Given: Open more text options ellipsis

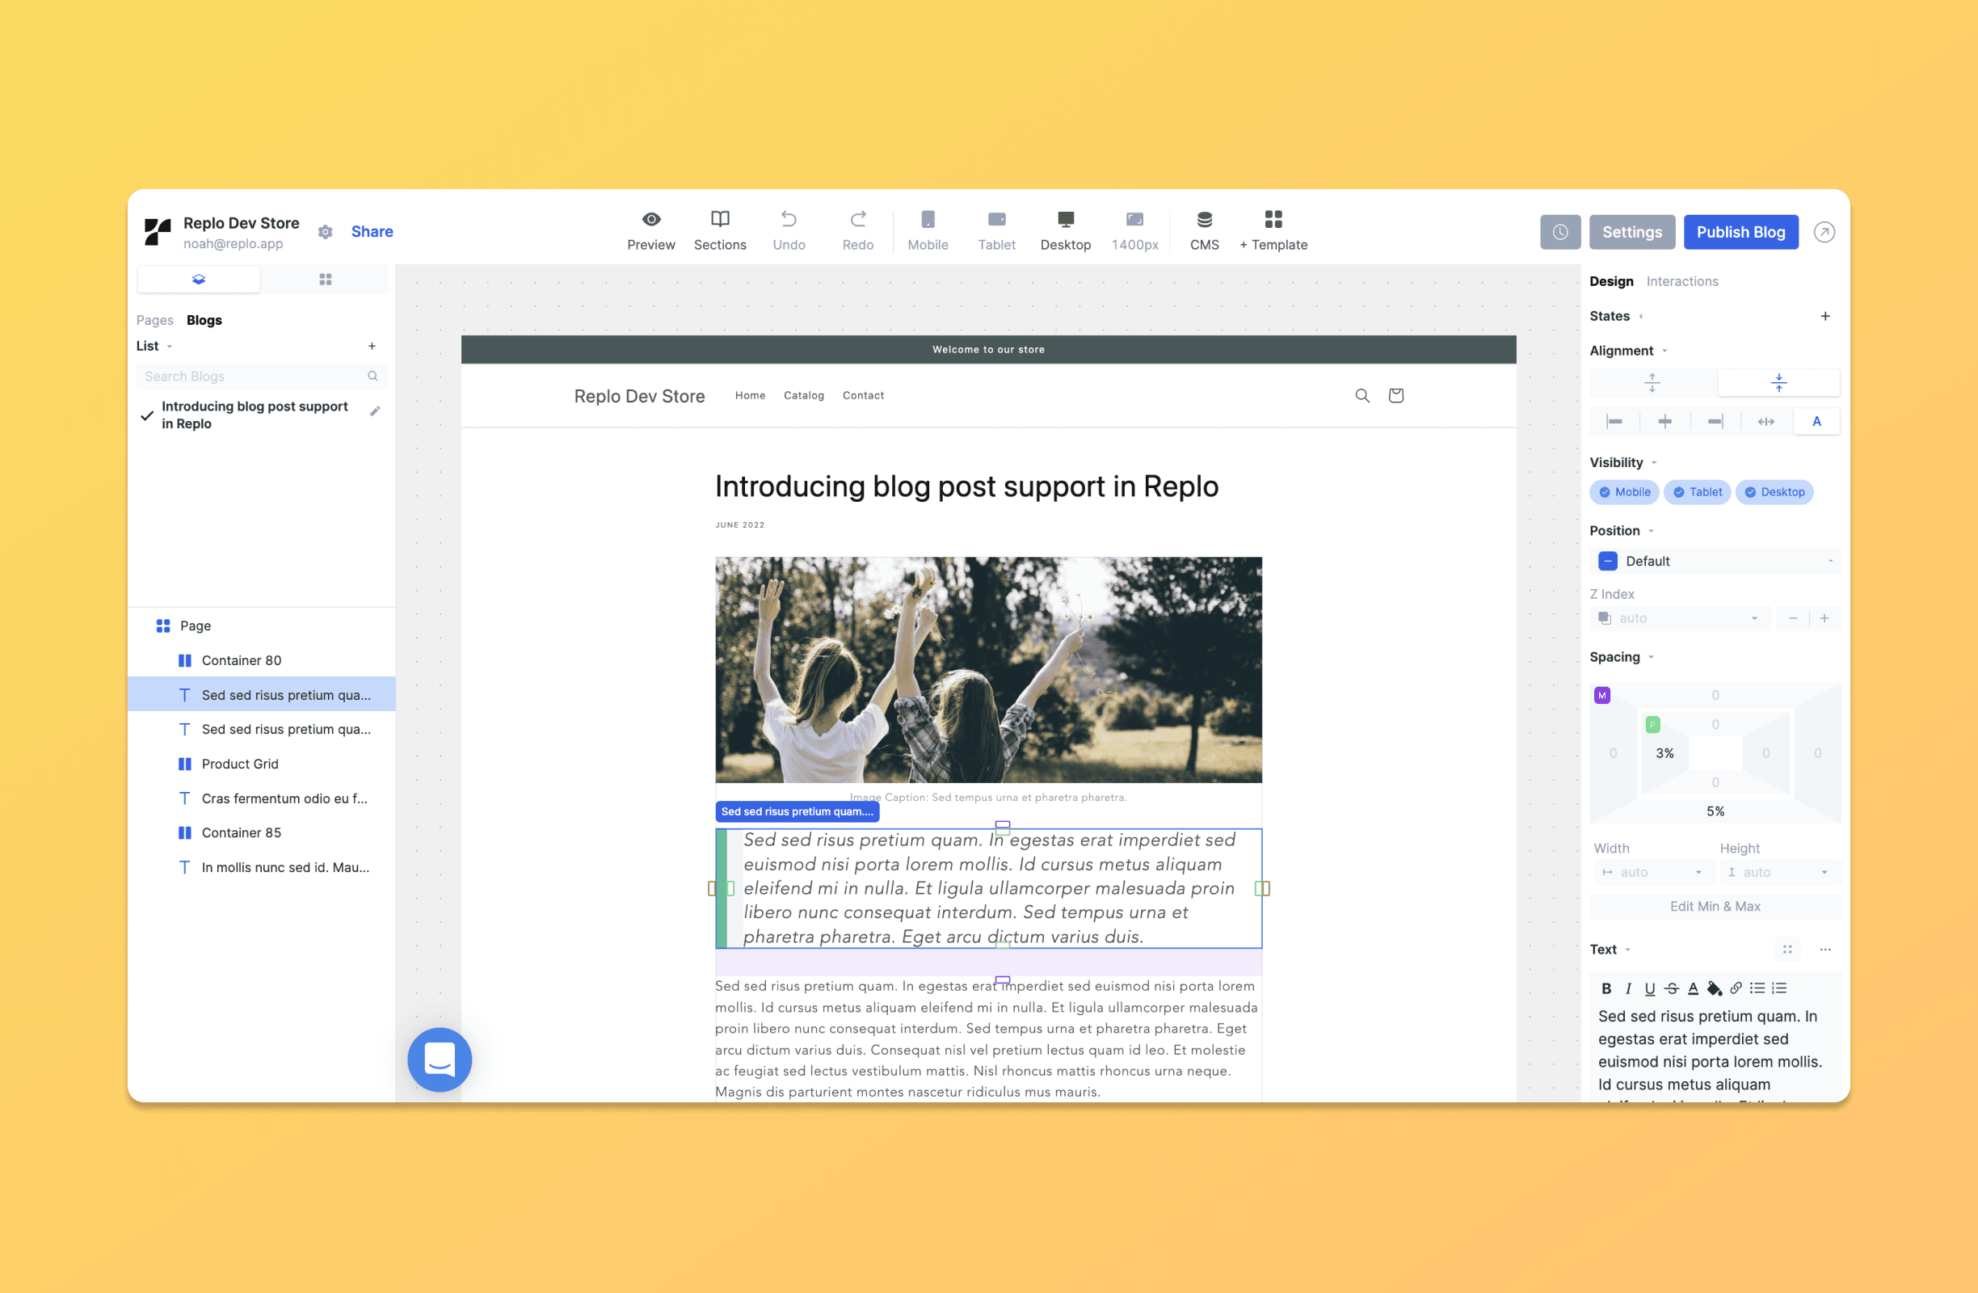Looking at the screenshot, I should (1824, 949).
